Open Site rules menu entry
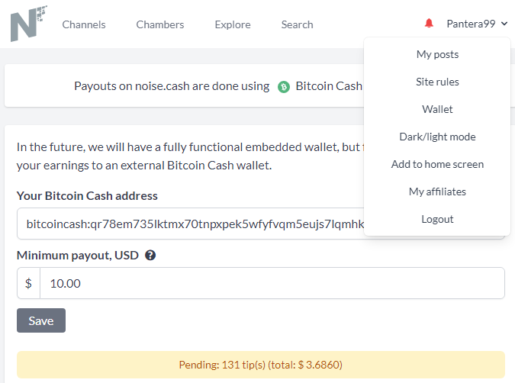 437,82
